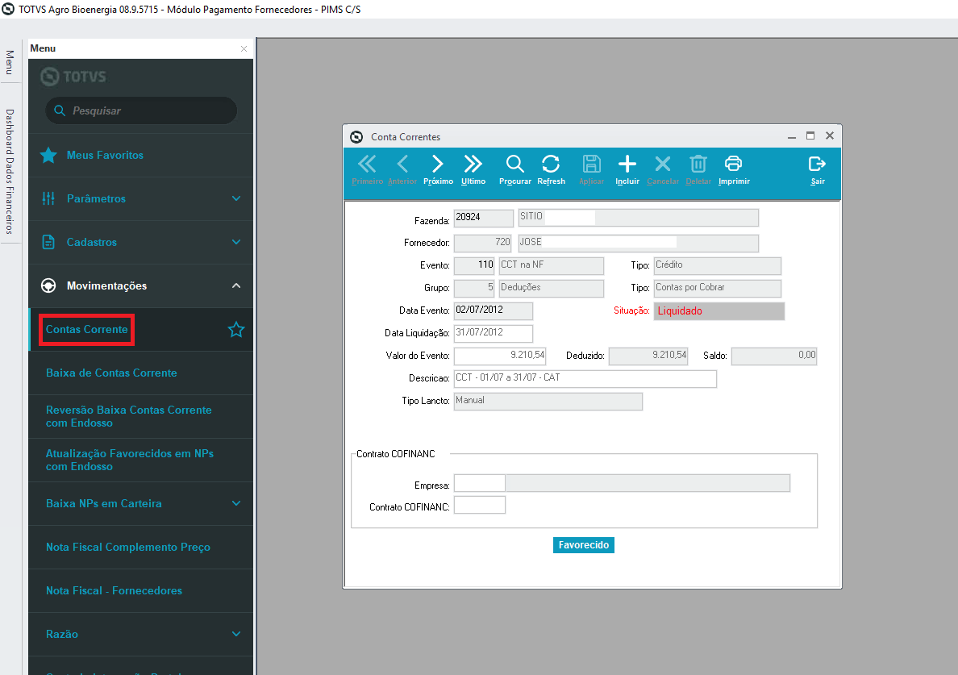958x675 pixels.
Task: Click the Evento code field
Action: tap(474, 265)
